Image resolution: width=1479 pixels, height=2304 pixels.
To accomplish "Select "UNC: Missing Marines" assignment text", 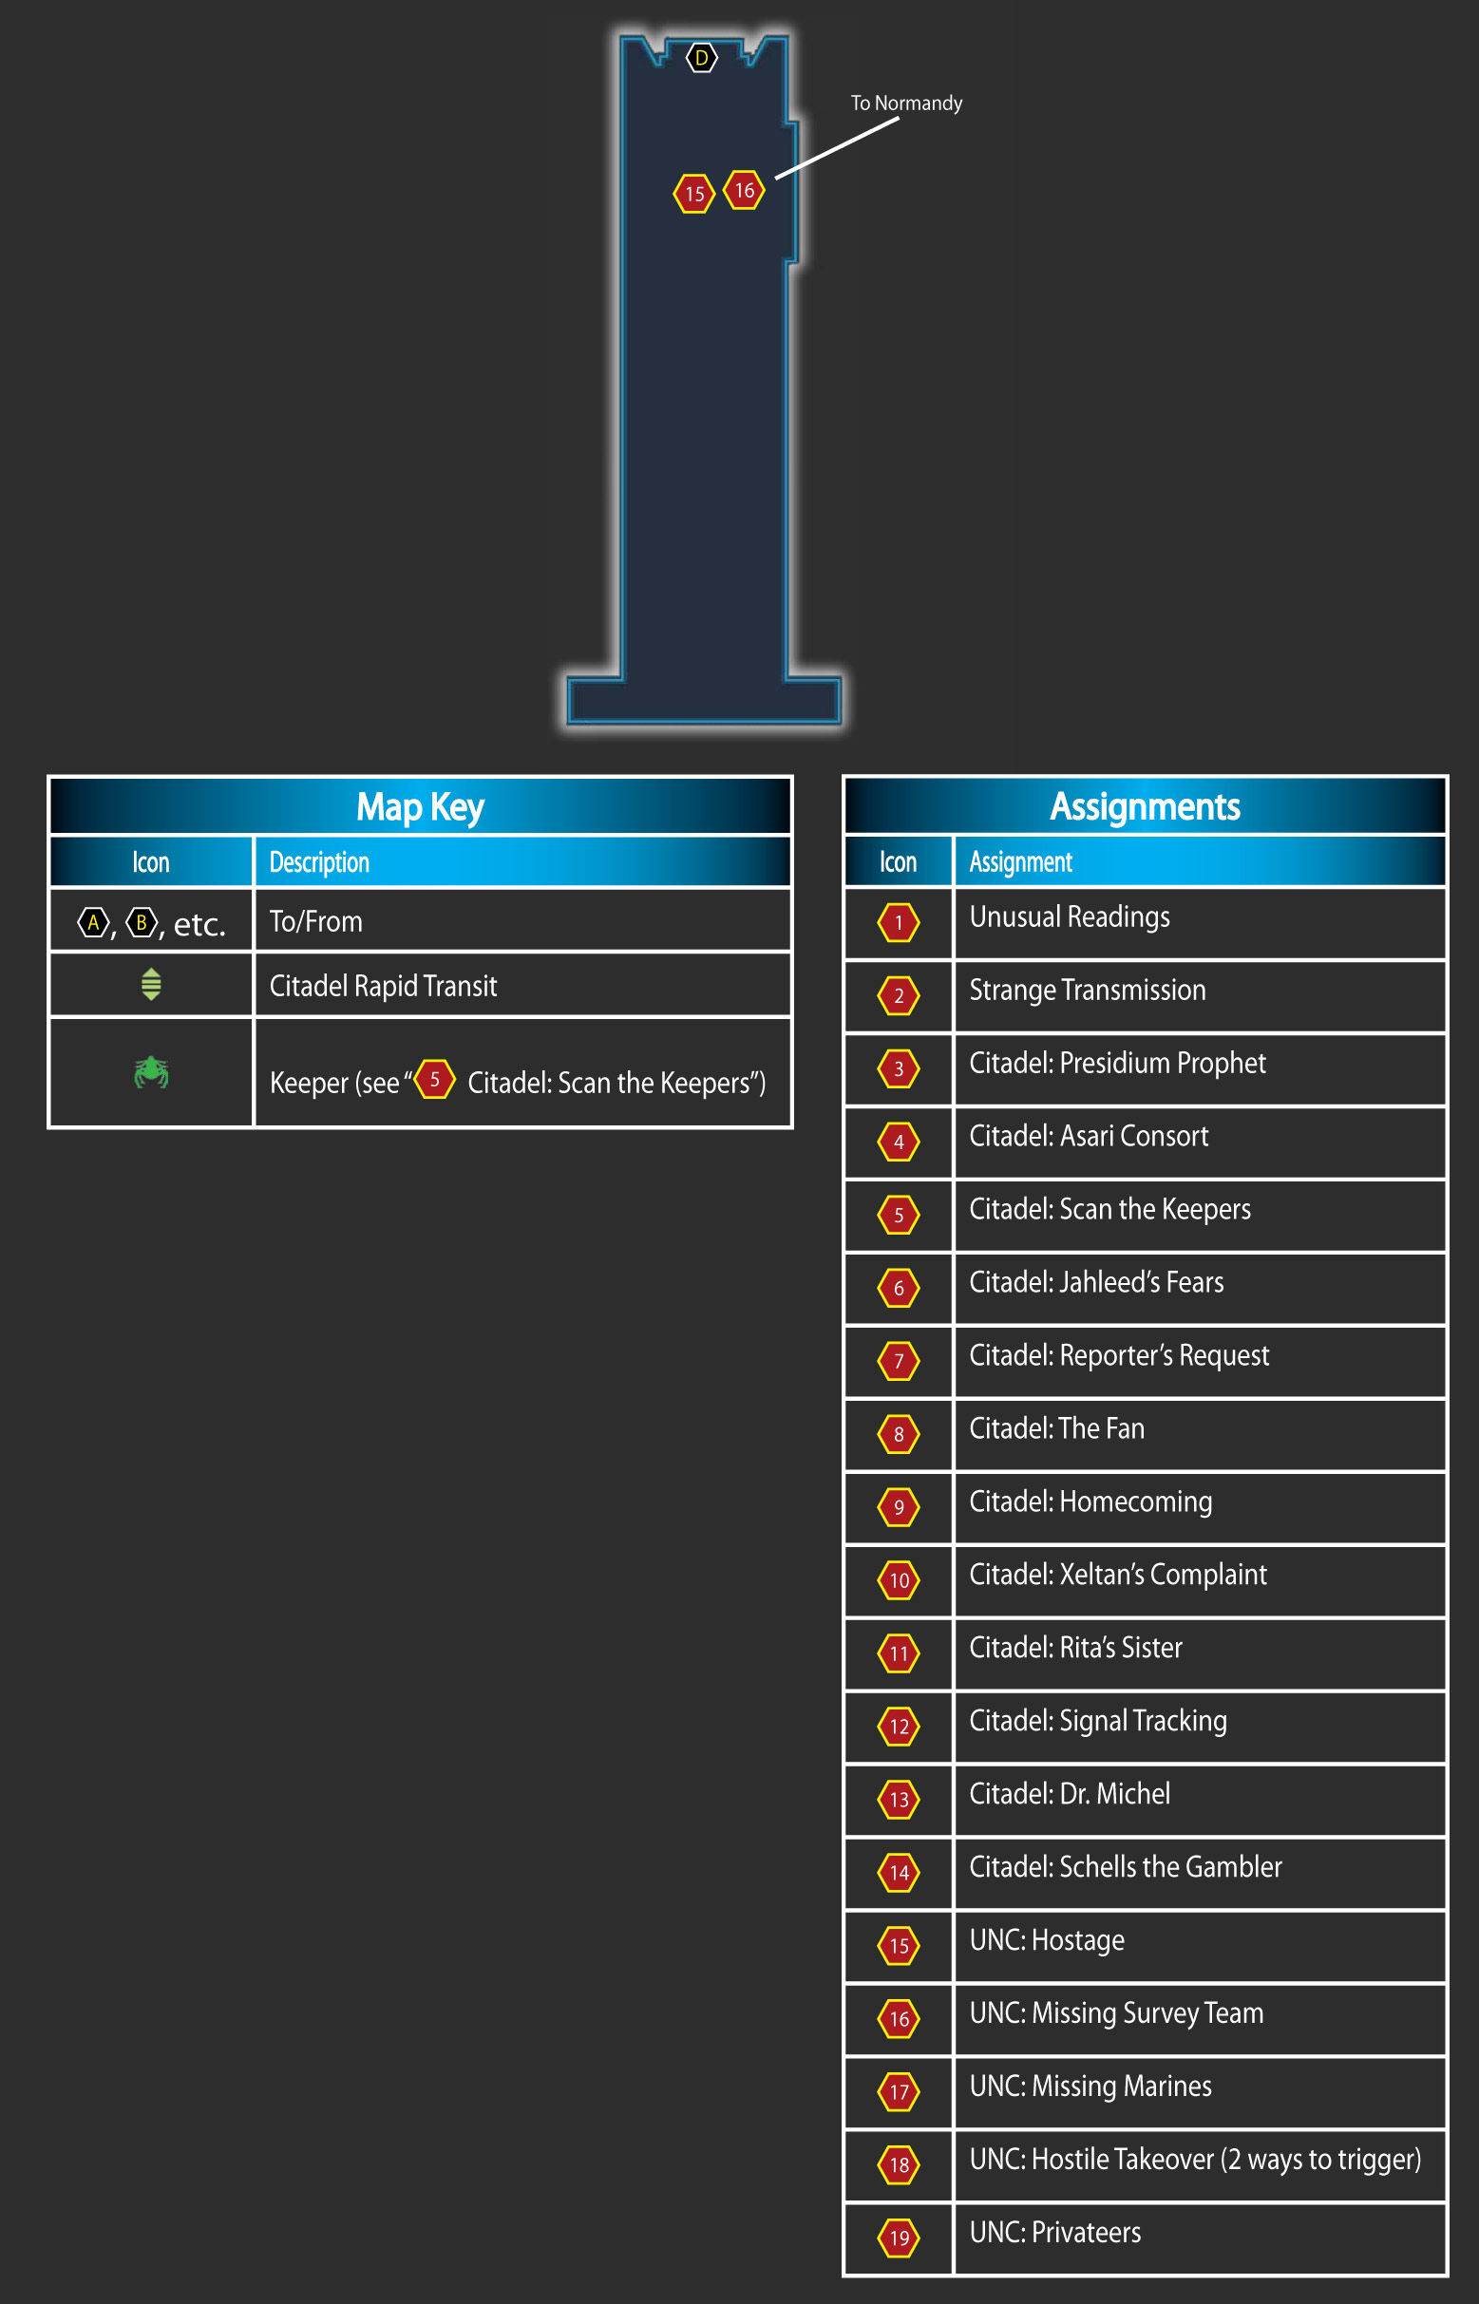I will [x=1090, y=2087].
